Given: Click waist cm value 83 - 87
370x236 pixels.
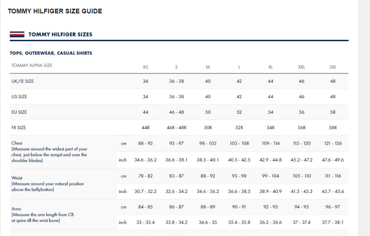Looking at the screenshot, I should (176, 176).
